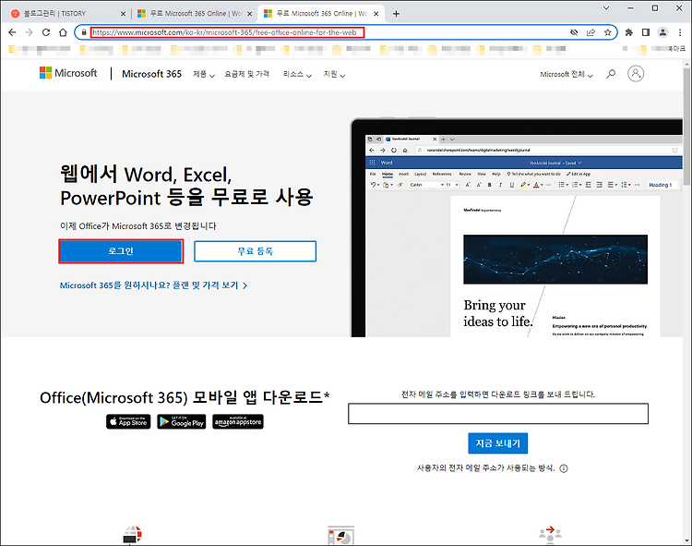Image resolution: width=692 pixels, height=546 pixels.
Task: Open a new tab with the plus button
Action: pos(396,14)
